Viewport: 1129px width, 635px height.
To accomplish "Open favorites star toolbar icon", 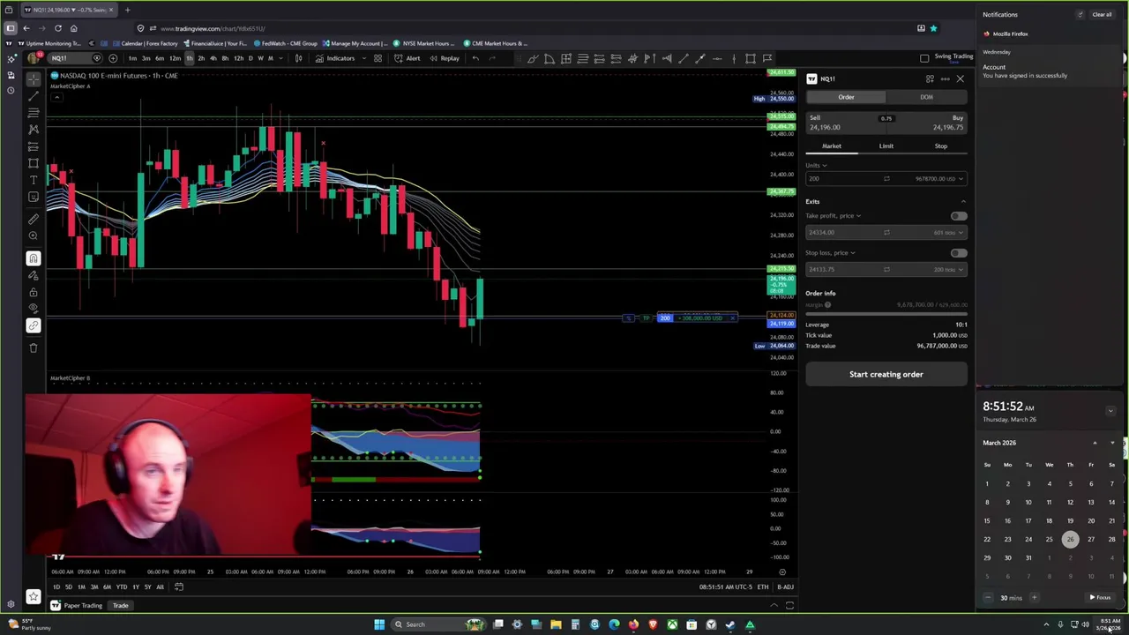I will coord(34,597).
